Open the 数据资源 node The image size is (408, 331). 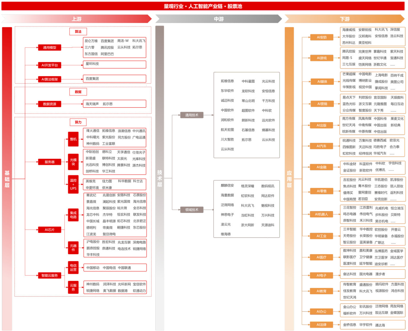(49, 104)
